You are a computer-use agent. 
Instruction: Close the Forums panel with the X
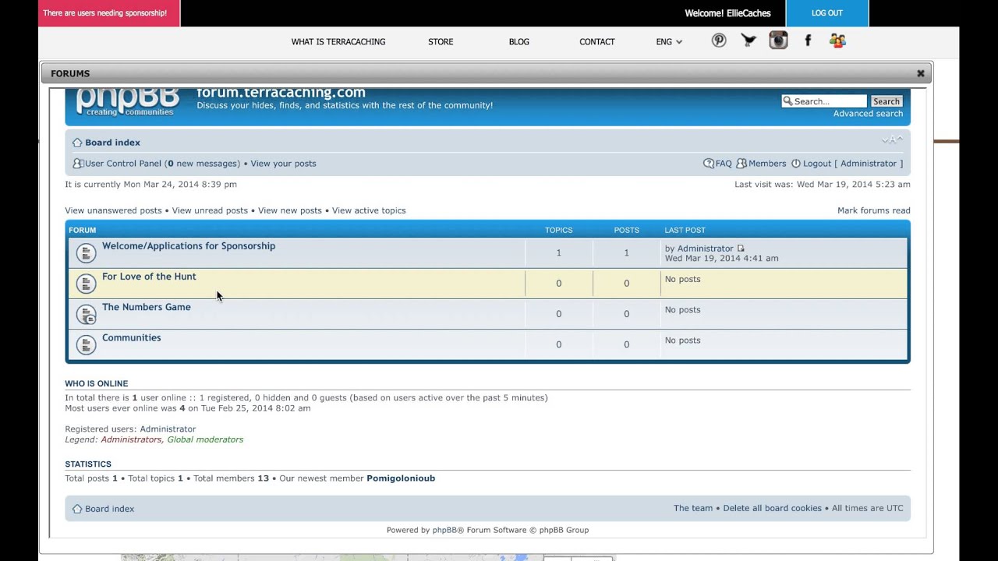tap(920, 73)
